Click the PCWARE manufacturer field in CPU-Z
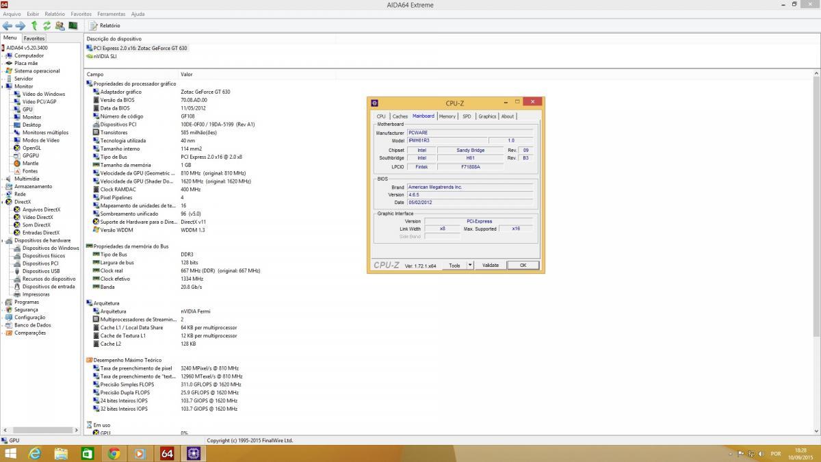This screenshot has width=821, height=462. [470, 133]
